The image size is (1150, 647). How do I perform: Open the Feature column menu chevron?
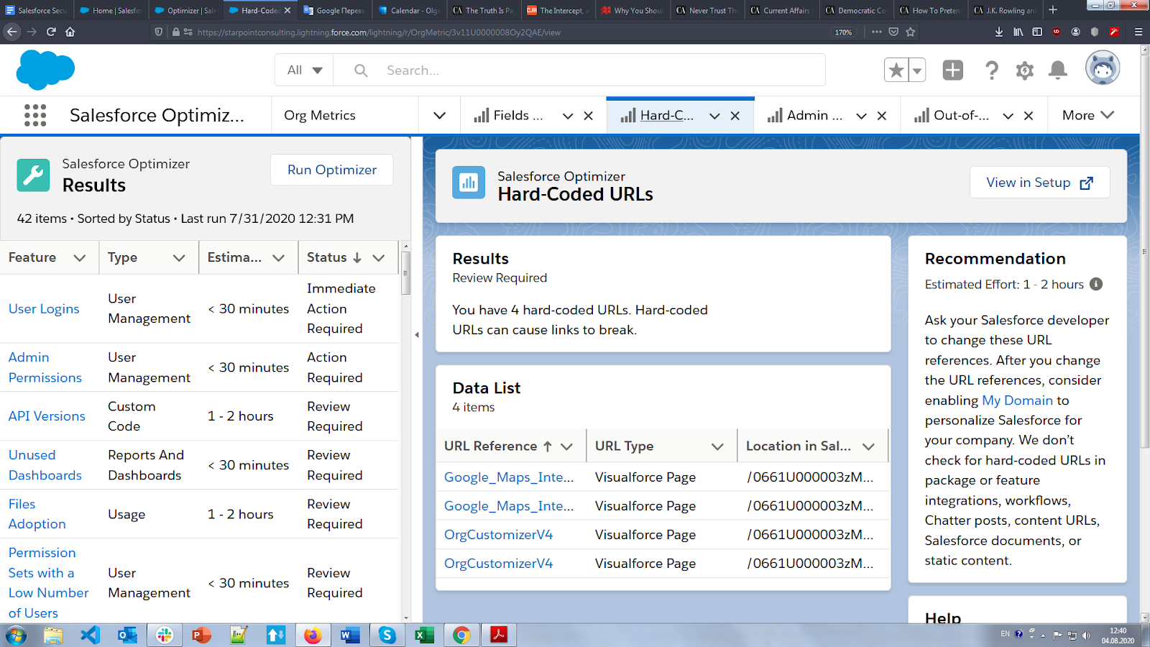pyautogui.click(x=80, y=257)
